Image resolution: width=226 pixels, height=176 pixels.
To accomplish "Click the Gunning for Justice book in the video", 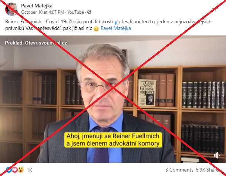I will 147,93.
